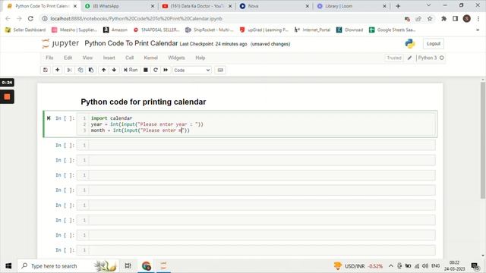The width and height of the screenshot is (486, 273).
Task: Click the taskbar search box
Action: point(69,266)
